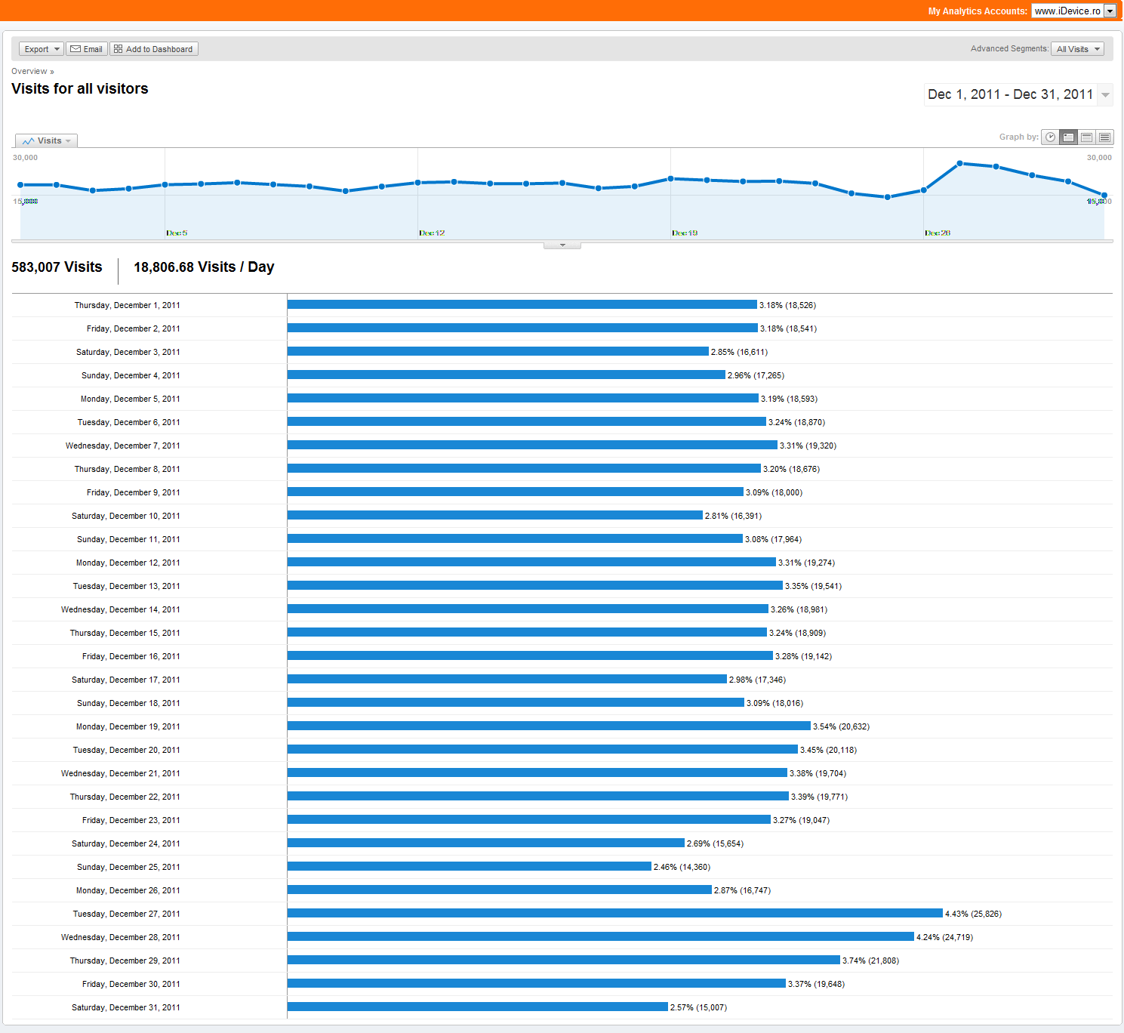This screenshot has height=1033, width=1124.
Task: Click the first data point on the graph
Action: (x=20, y=185)
